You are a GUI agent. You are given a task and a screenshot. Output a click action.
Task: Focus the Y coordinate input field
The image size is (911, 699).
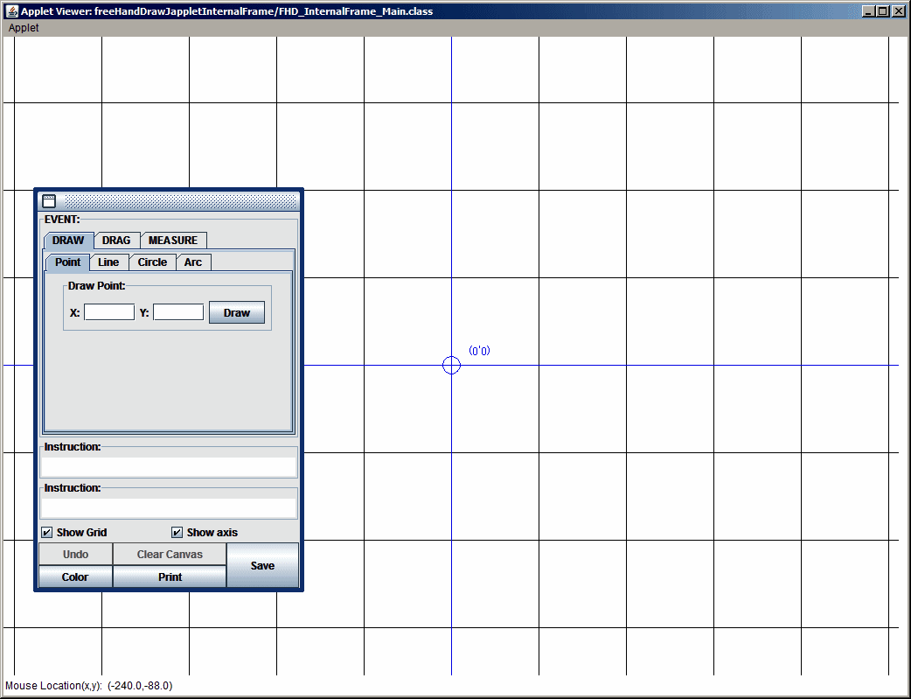coord(178,312)
